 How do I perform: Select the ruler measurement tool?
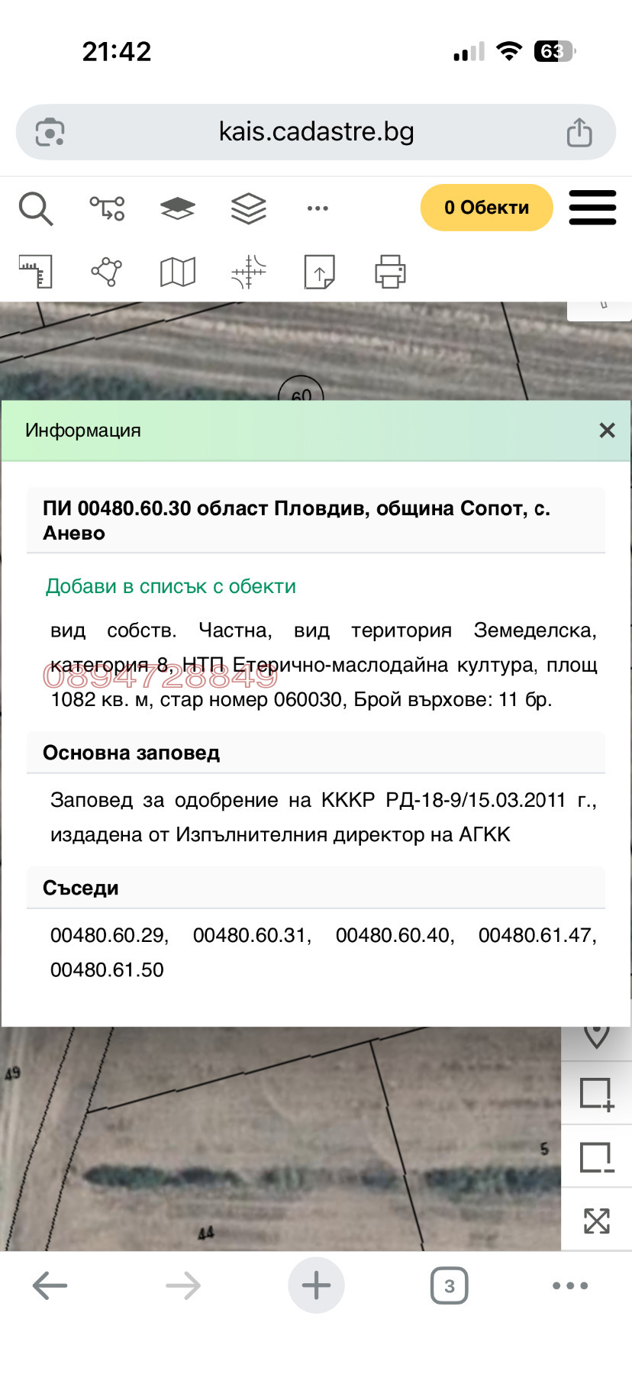point(36,272)
